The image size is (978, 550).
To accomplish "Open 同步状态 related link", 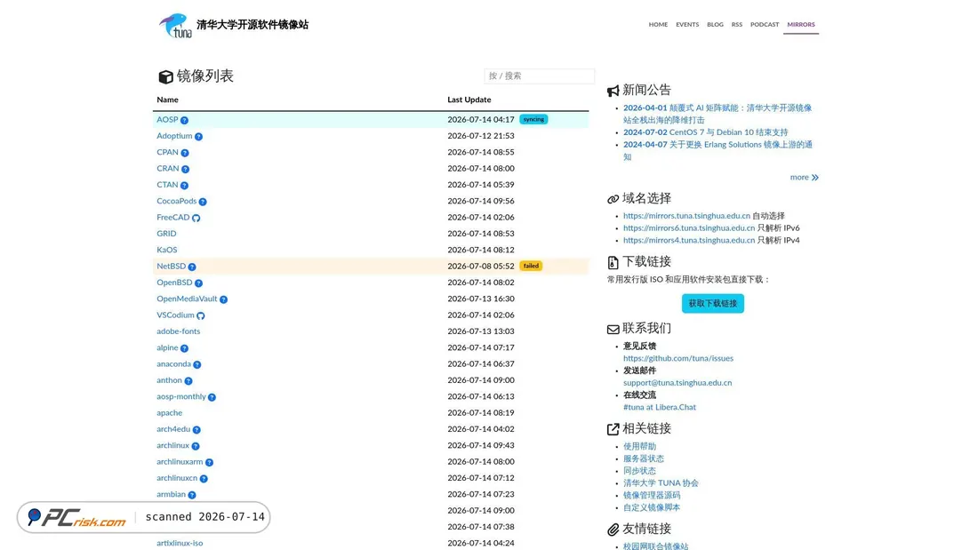I will [639, 471].
